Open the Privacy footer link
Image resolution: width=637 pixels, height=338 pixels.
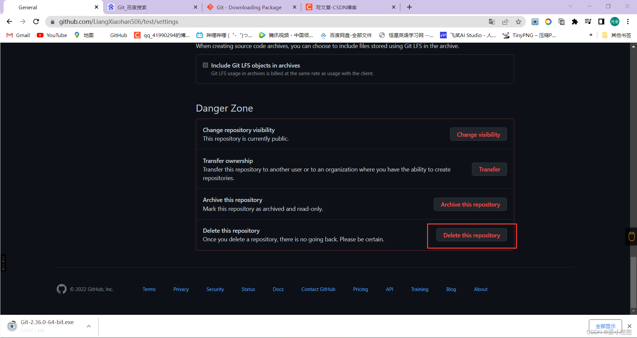coord(181,289)
